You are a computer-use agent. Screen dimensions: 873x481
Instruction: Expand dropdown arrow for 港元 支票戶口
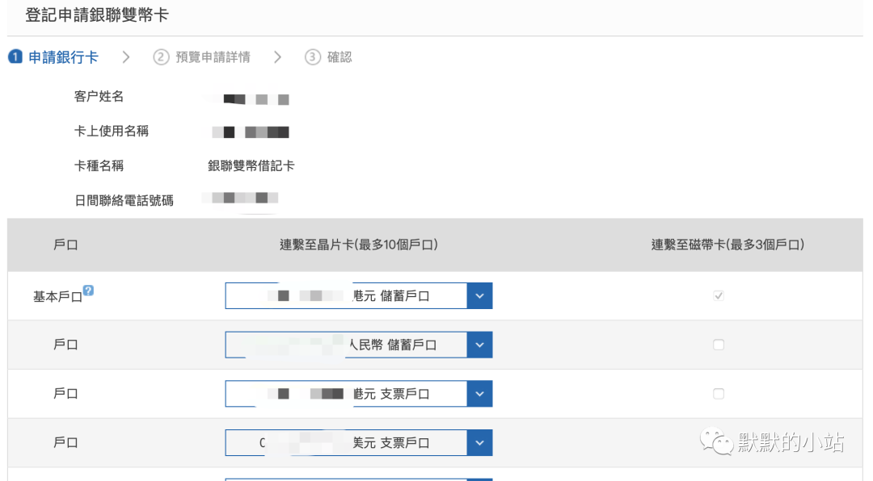pyautogui.click(x=479, y=394)
